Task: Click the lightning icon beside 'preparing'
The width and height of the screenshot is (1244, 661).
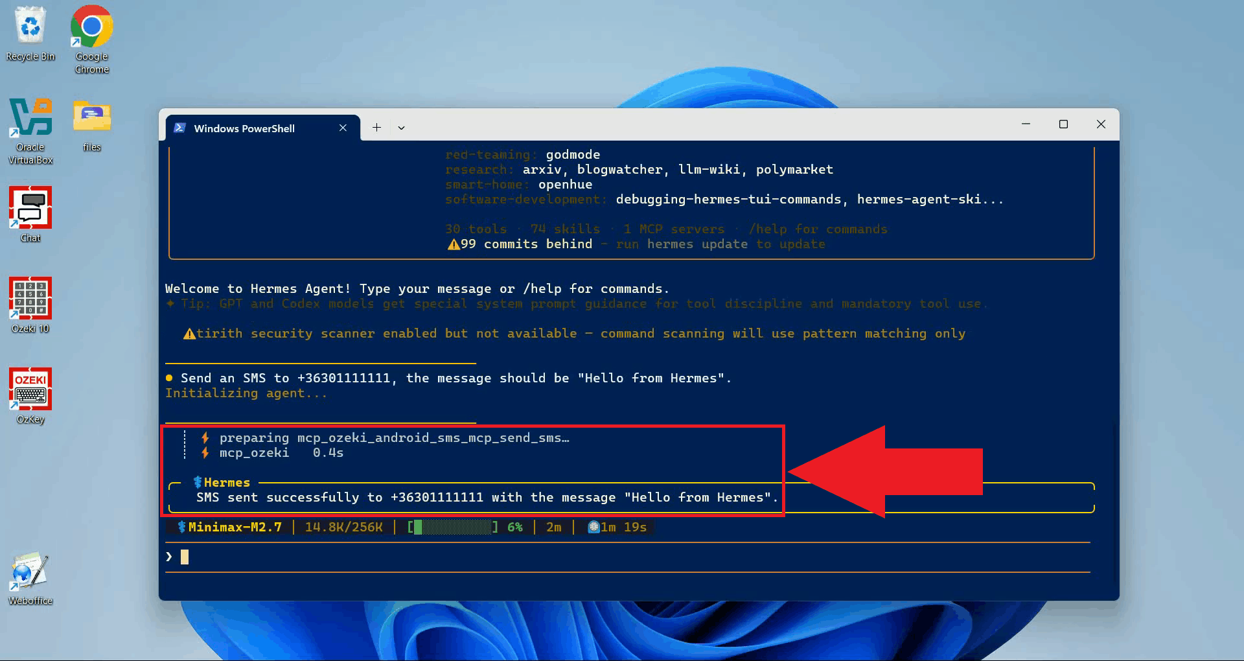Action: tap(205, 437)
